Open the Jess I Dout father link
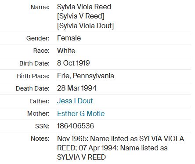 tap(75, 101)
